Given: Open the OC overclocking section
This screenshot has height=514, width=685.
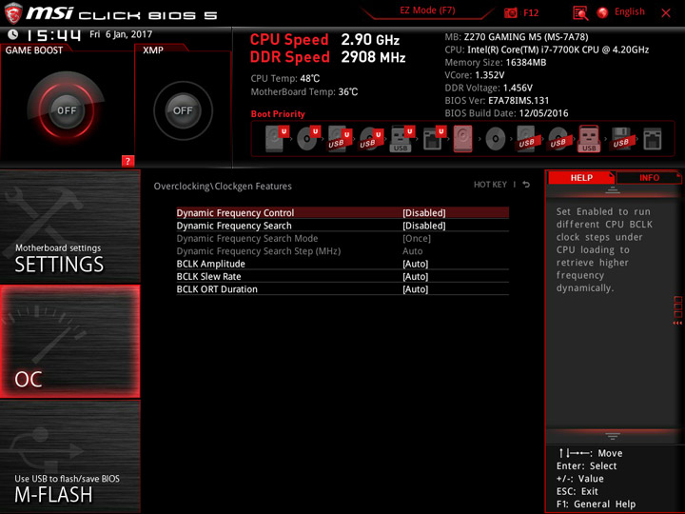Looking at the screenshot, I should pyautogui.click(x=69, y=342).
